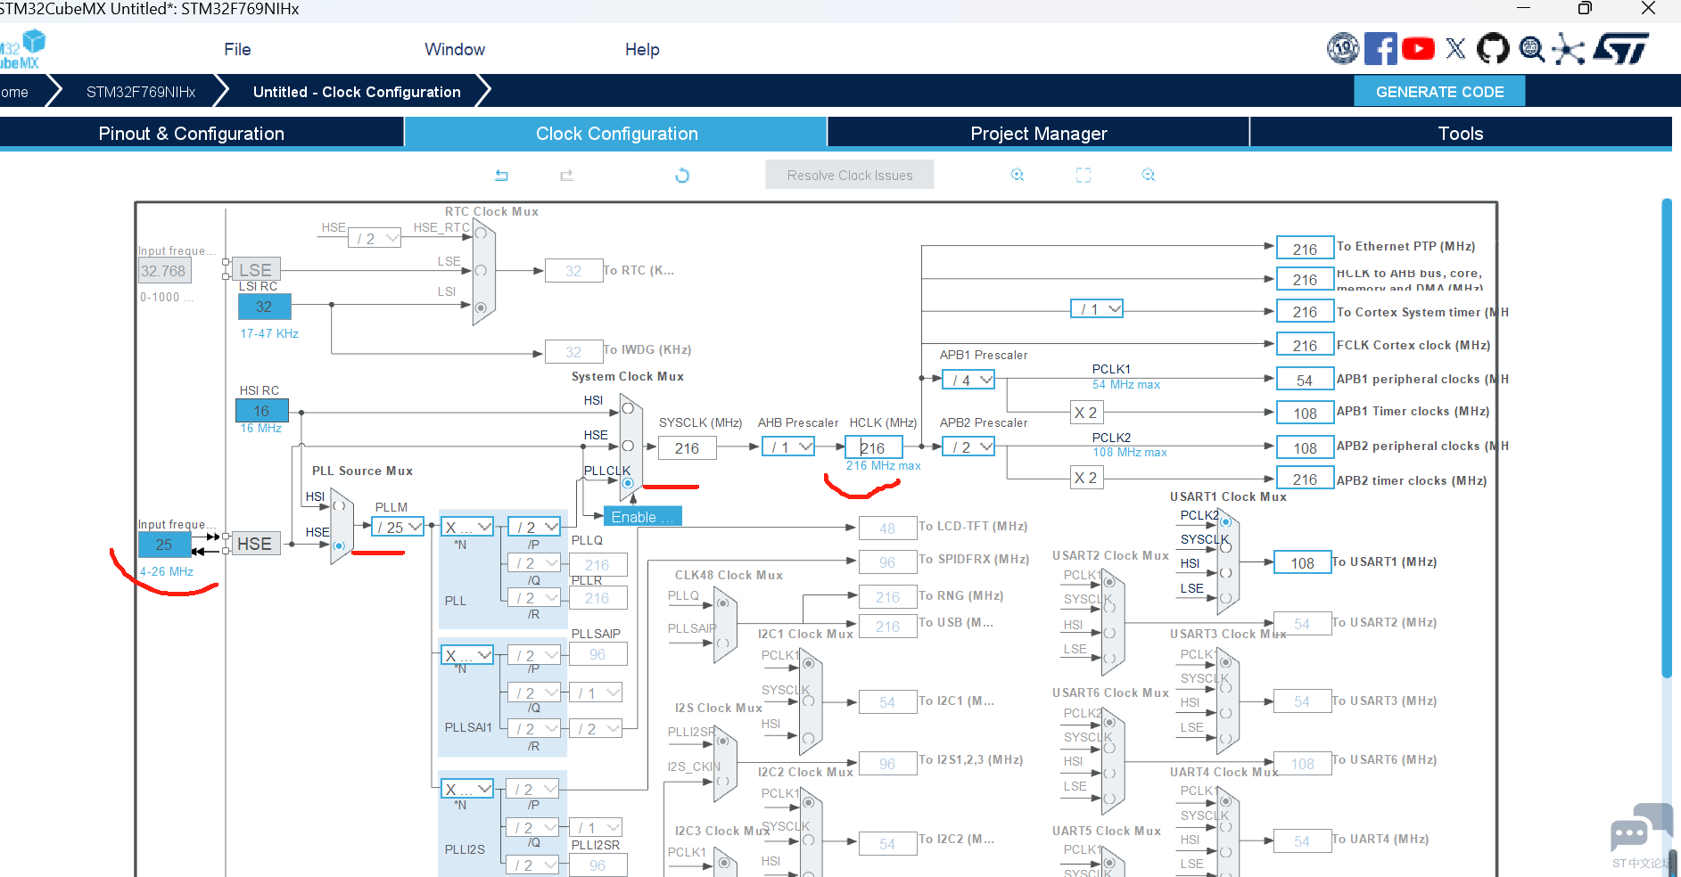The height and width of the screenshot is (877, 1681).
Task: Switch to Pinout & Configuration tab
Action: [202, 133]
